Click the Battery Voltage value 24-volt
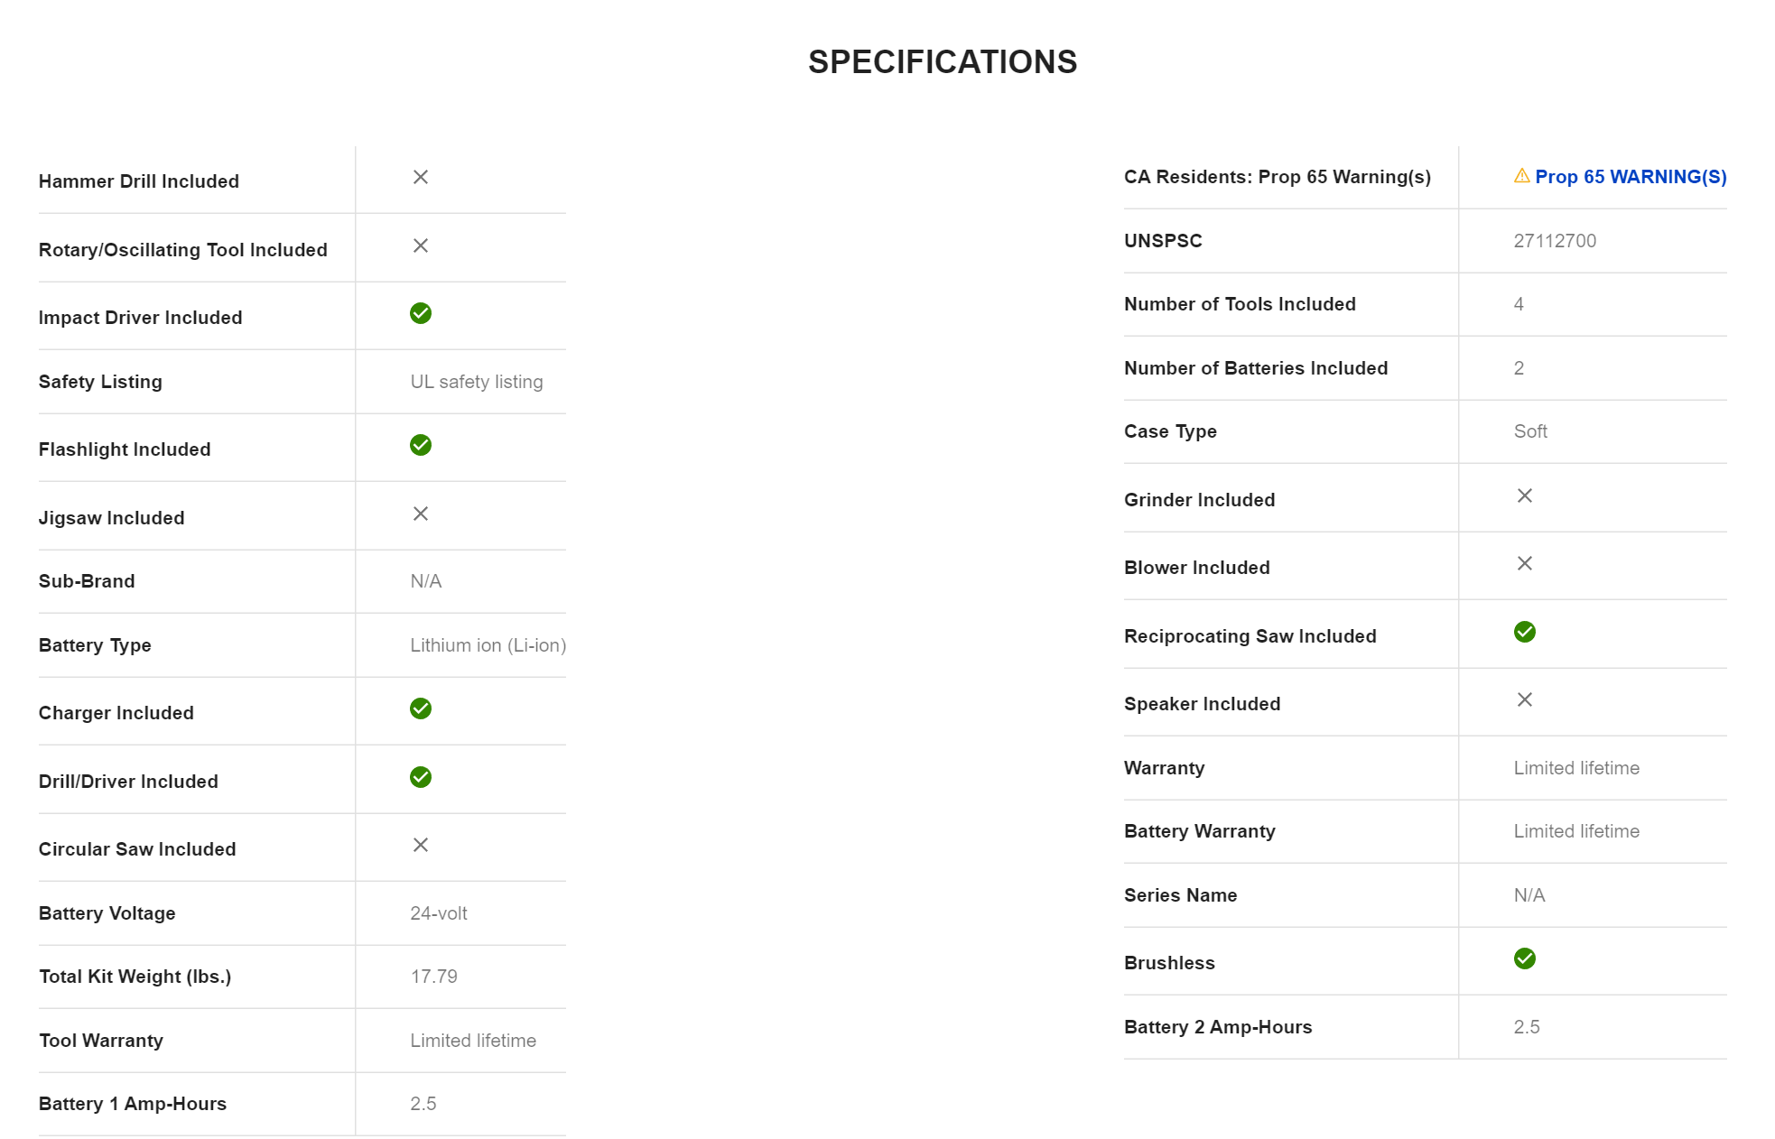 tap(439, 913)
